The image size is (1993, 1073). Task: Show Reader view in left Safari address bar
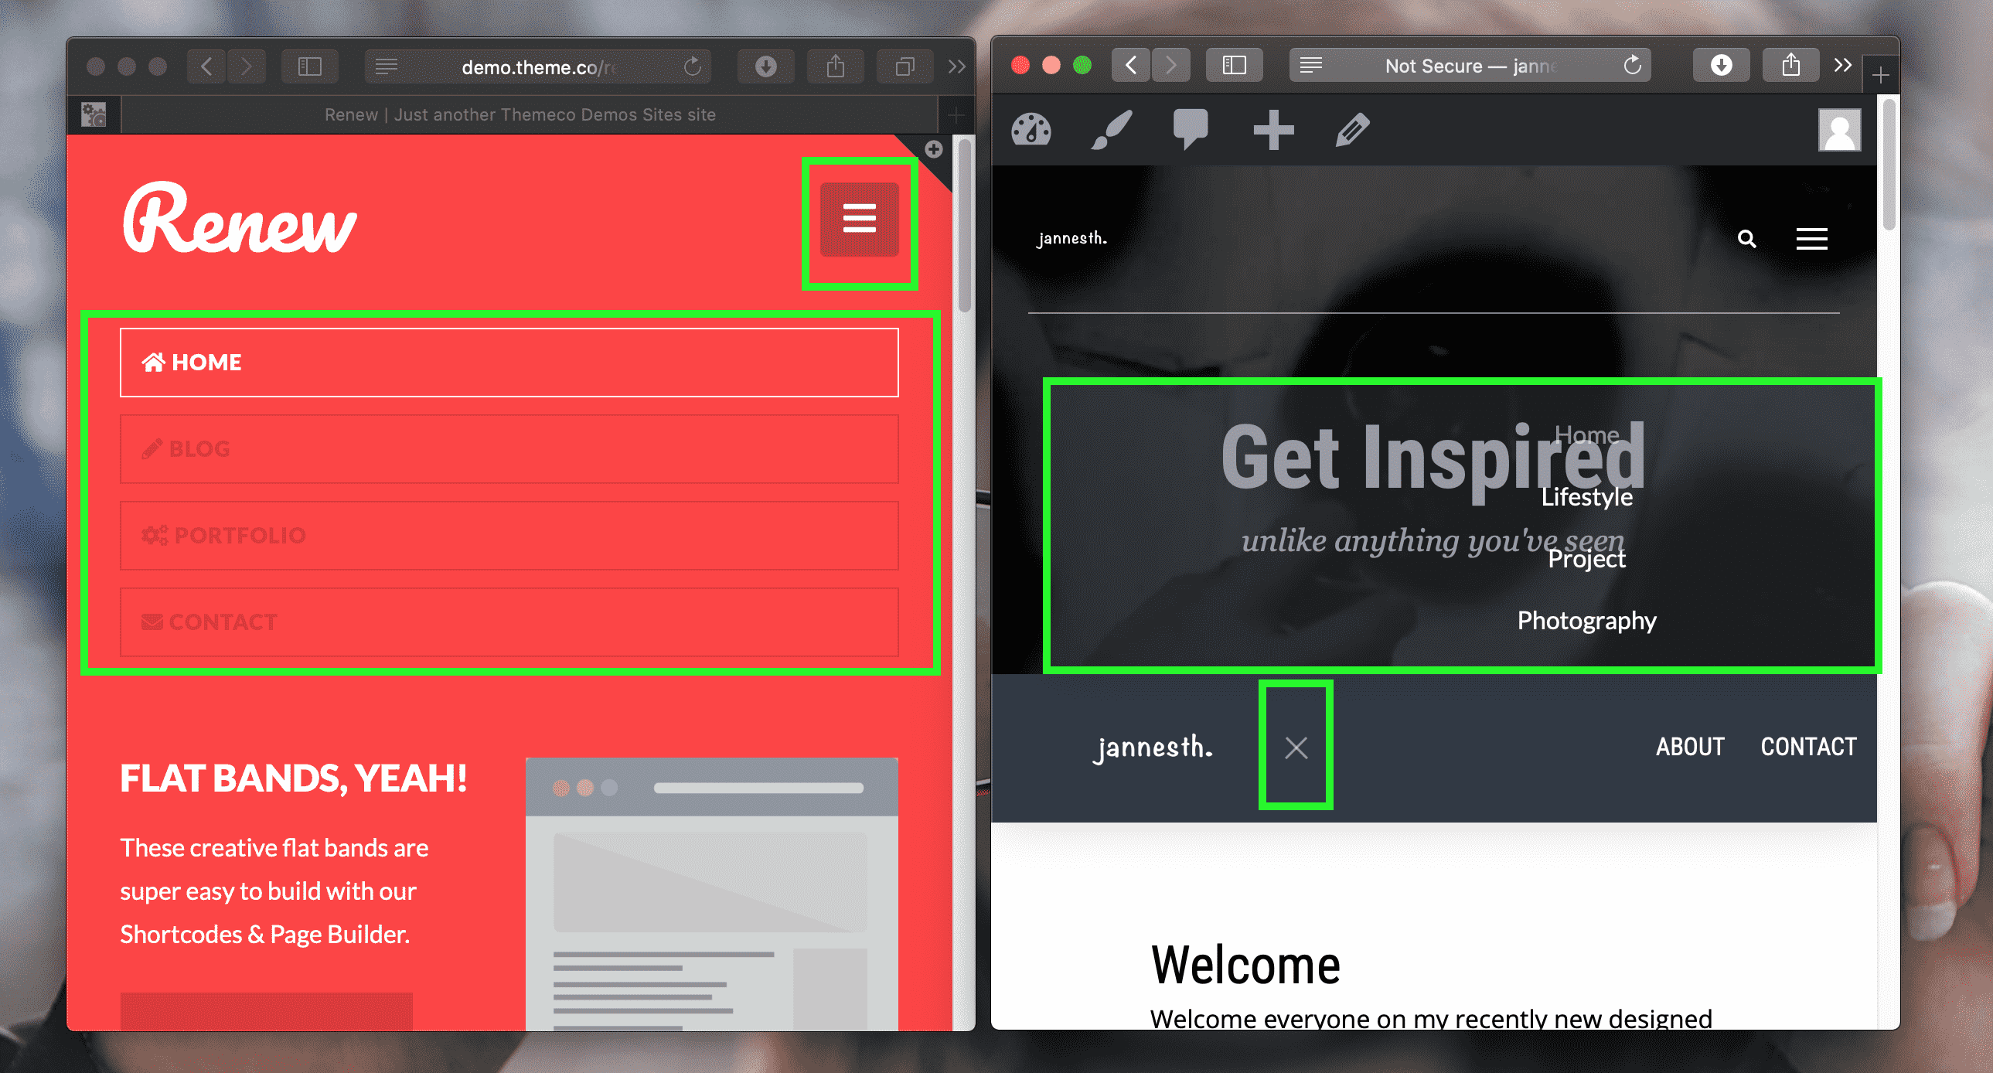[x=386, y=66]
